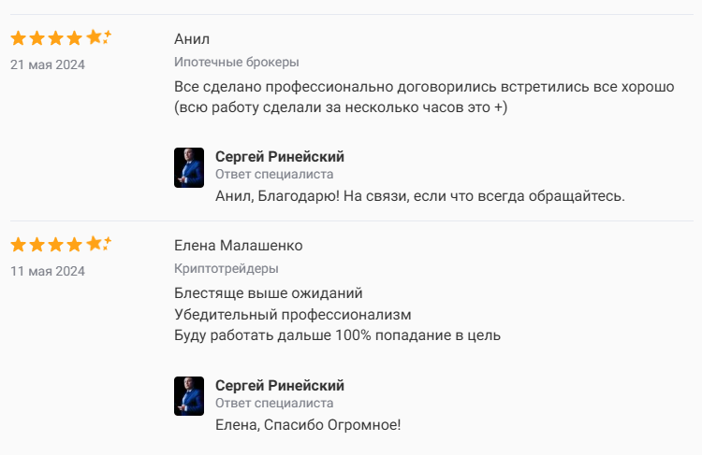
Task: Click the line 'Убедительный профессионализм'
Action: pos(293,314)
